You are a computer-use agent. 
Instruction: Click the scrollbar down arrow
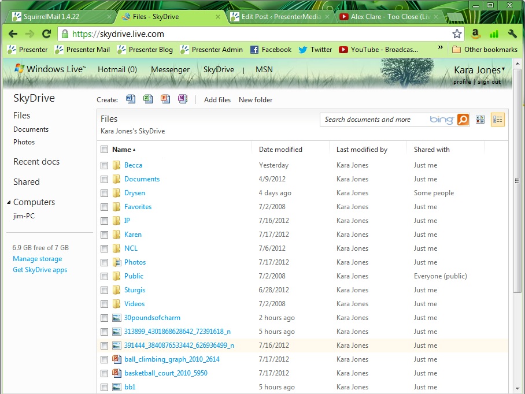coord(517,389)
